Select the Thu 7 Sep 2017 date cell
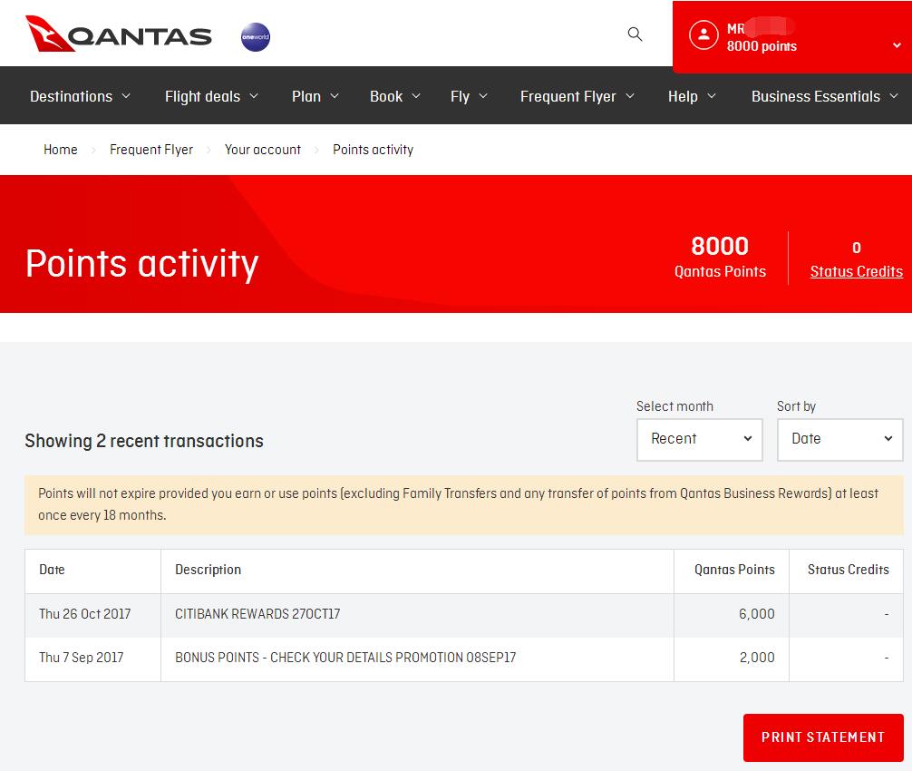 (82, 658)
